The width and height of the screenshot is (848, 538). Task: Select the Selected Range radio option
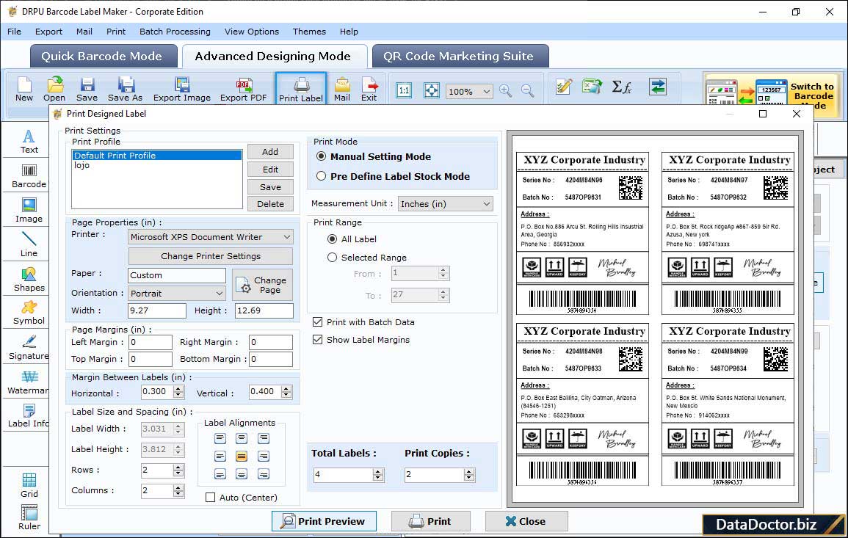pyautogui.click(x=332, y=258)
